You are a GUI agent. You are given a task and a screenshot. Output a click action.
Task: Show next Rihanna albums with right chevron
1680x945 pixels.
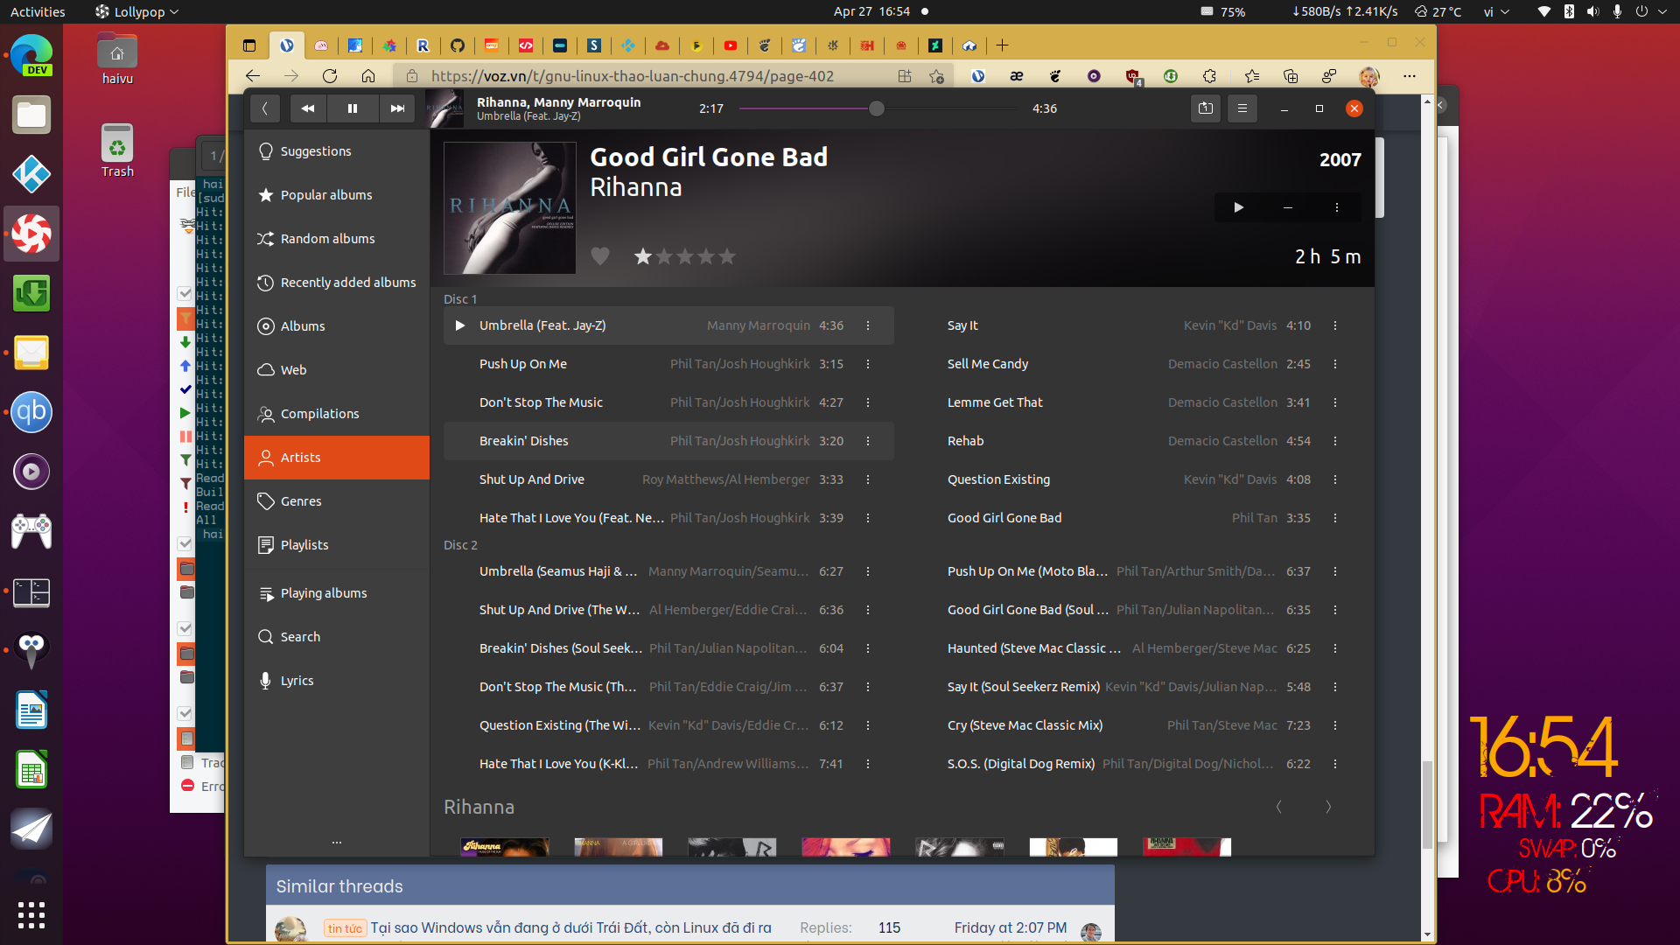point(1328,807)
